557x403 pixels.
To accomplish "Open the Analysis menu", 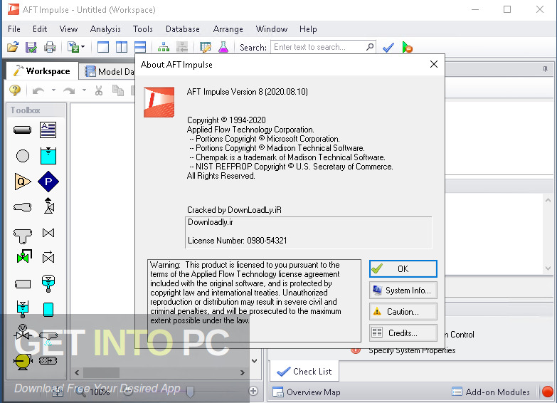I will coord(105,29).
